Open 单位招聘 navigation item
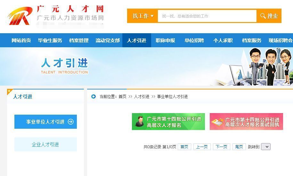 194,40
